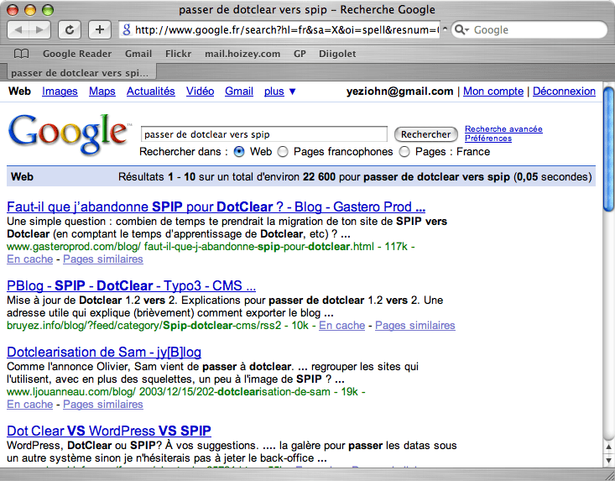Select the Web search scope radio button

(239, 152)
